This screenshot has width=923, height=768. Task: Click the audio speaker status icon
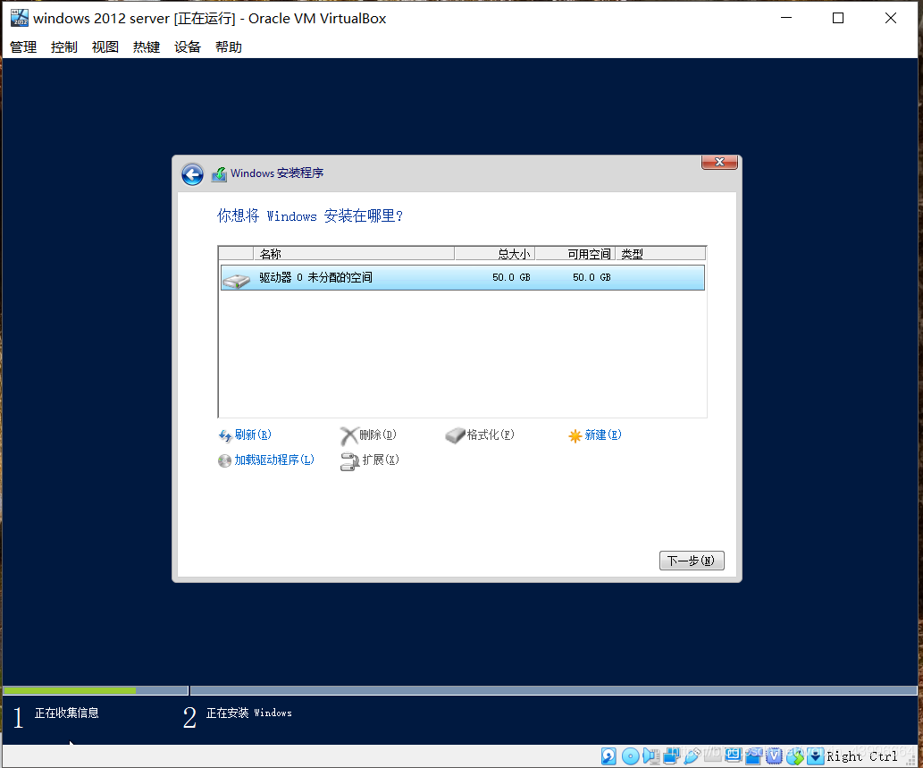coord(651,756)
